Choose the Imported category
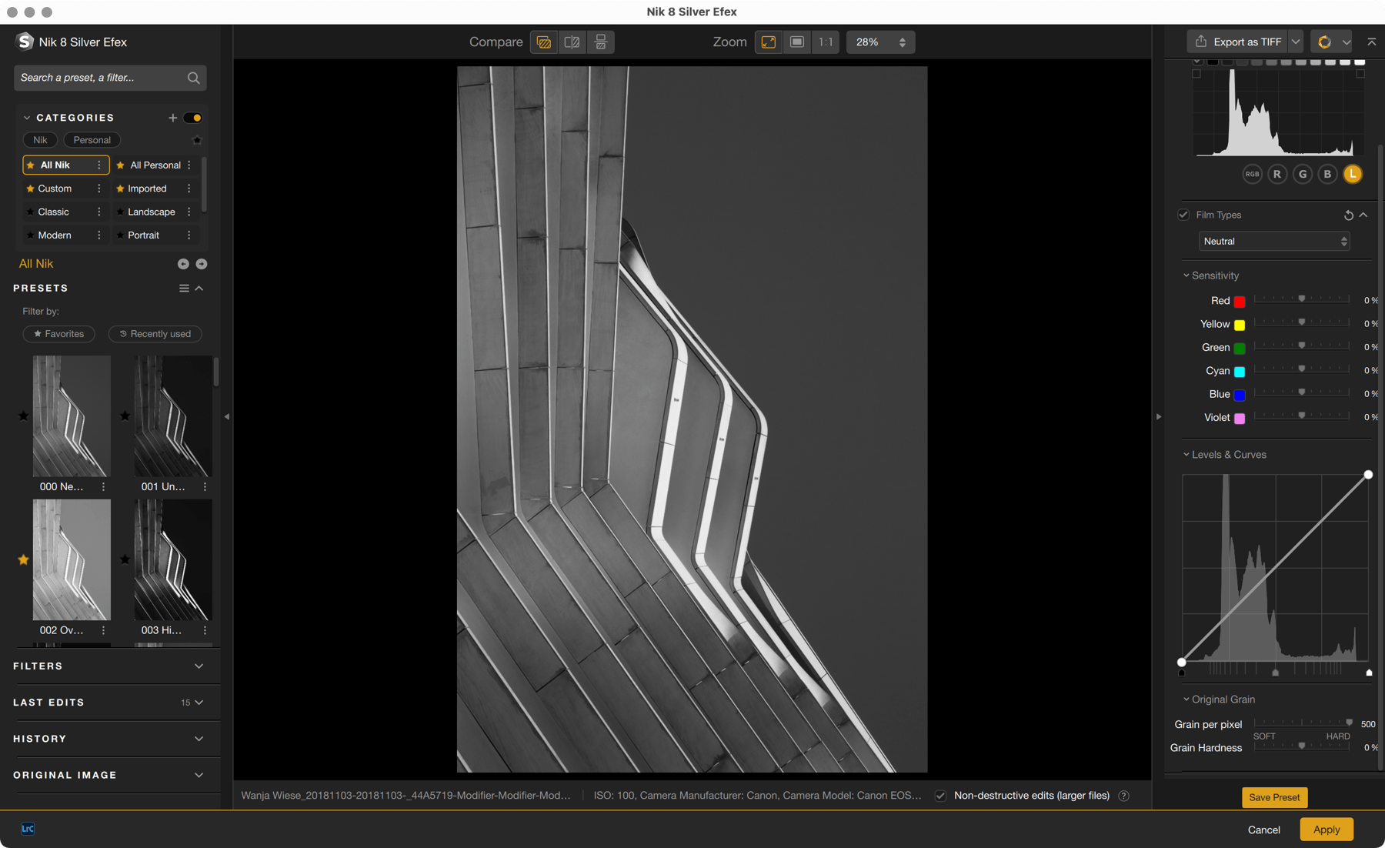This screenshot has width=1385, height=848. 146,189
